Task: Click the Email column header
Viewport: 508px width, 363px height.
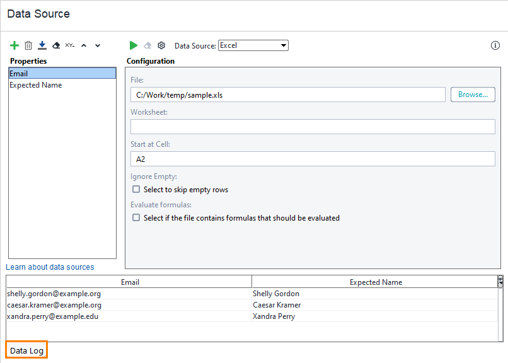Action: [x=129, y=281]
